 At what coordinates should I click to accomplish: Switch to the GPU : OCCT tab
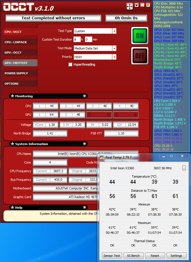click(20, 52)
